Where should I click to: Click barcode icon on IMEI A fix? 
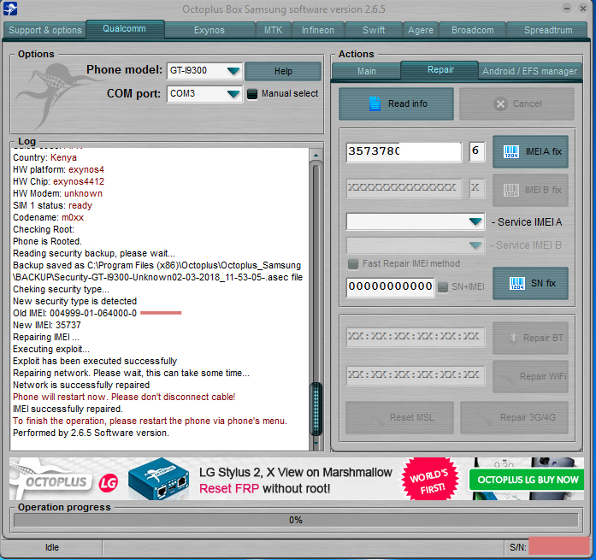511,151
